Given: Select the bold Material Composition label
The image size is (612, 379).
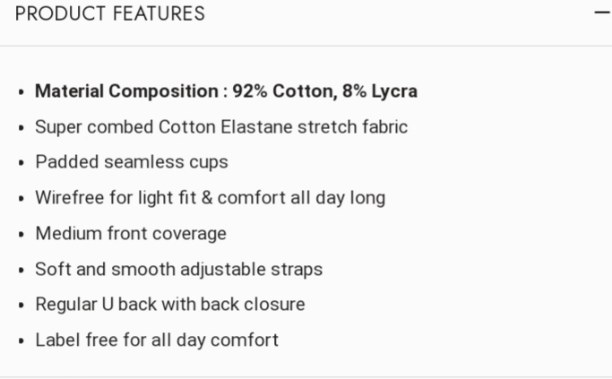Looking at the screenshot, I should 126,91.
